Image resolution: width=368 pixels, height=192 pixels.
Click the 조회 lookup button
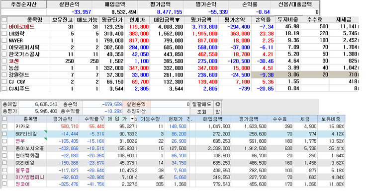coord(202,112)
